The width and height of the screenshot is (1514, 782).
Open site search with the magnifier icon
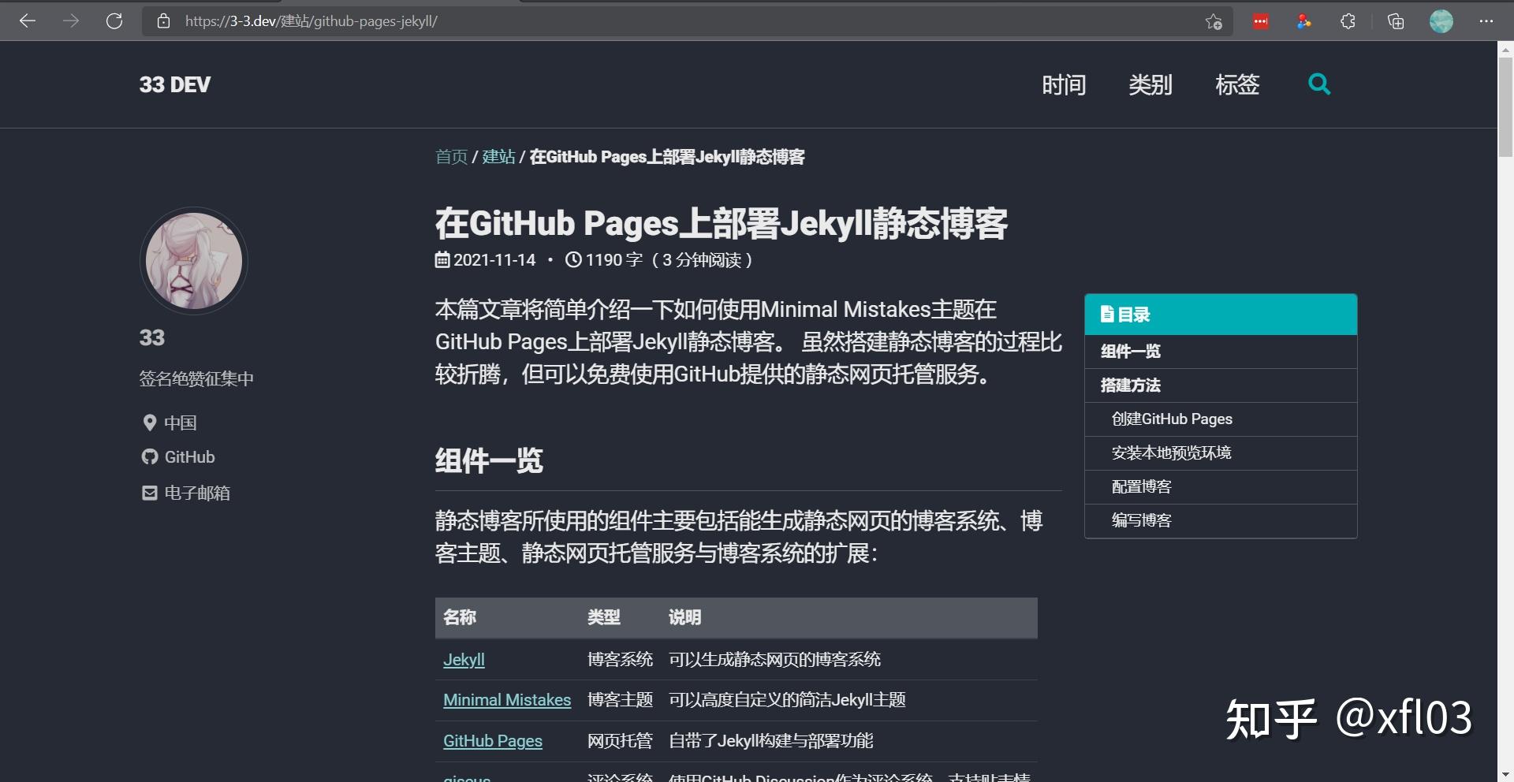coord(1319,84)
